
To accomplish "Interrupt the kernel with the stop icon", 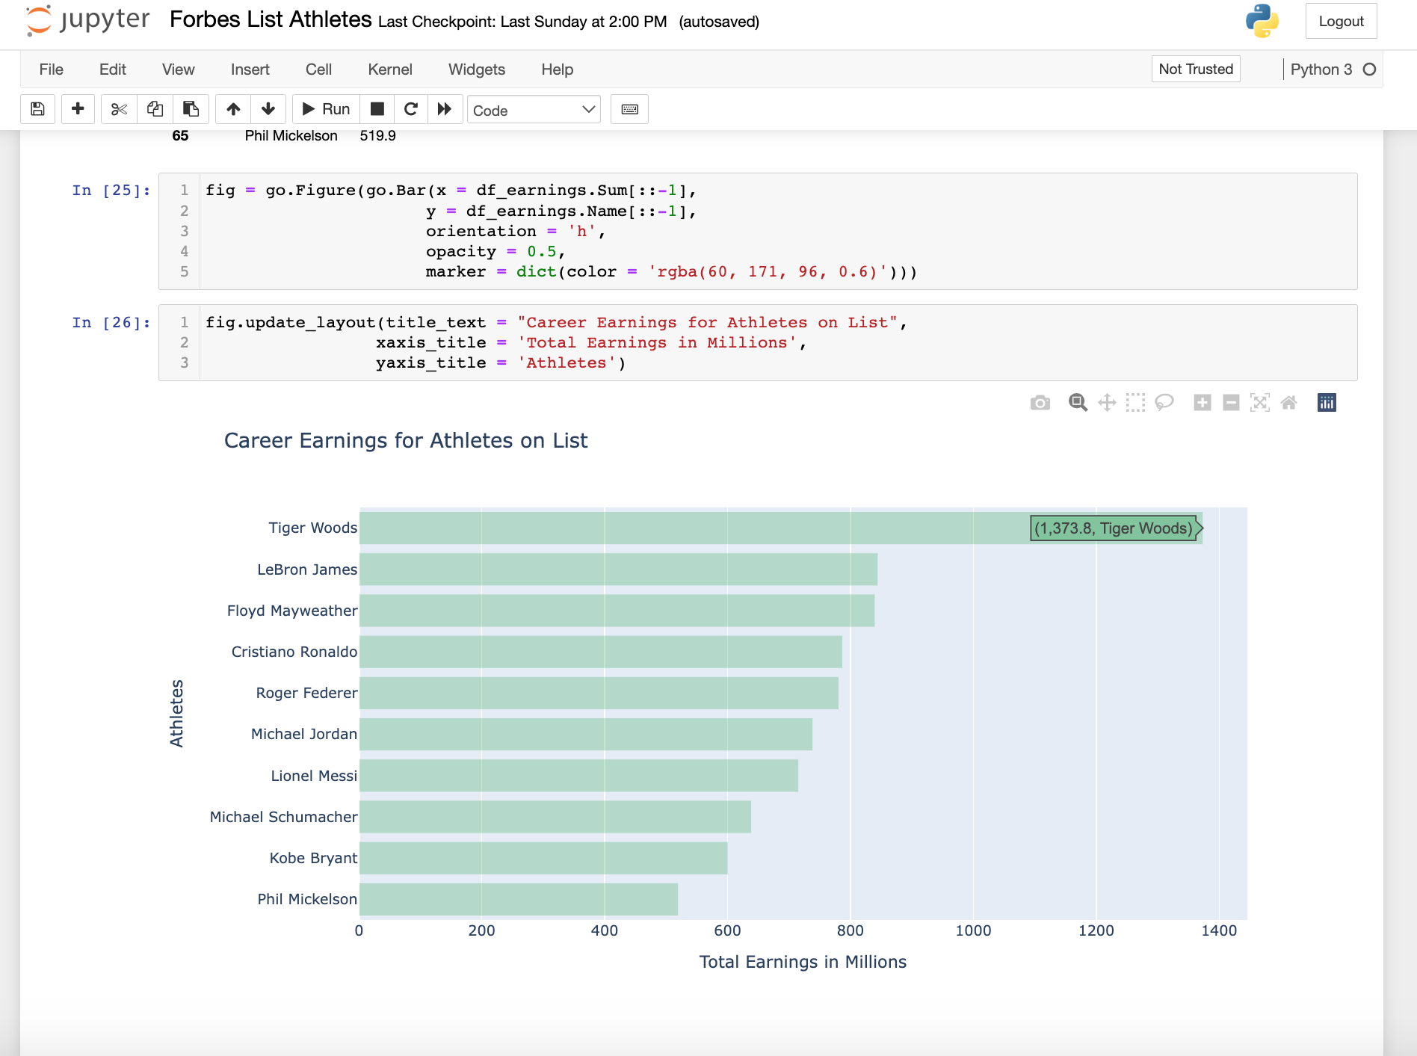I will coord(377,109).
